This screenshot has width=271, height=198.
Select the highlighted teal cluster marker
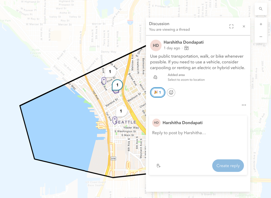[117, 85]
